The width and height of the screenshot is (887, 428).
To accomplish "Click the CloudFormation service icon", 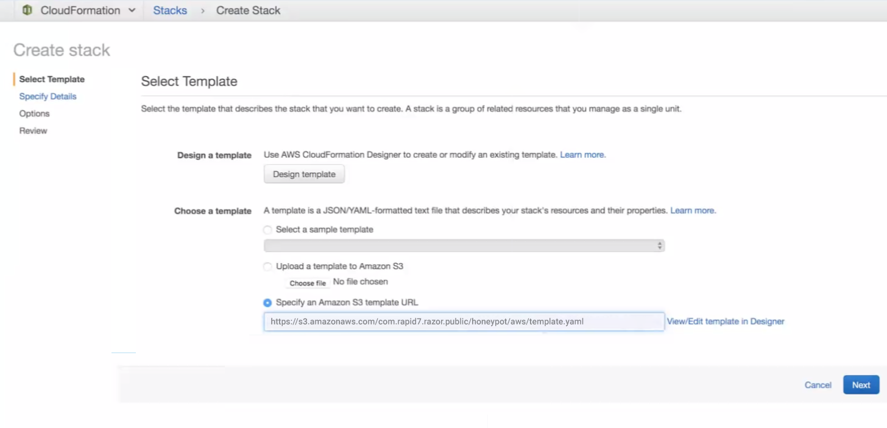I will [x=27, y=10].
